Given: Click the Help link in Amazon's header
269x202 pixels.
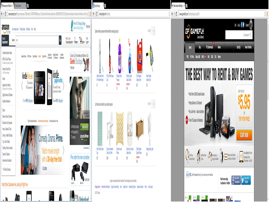Looking at the screenshot, I should click(x=35, y=29).
